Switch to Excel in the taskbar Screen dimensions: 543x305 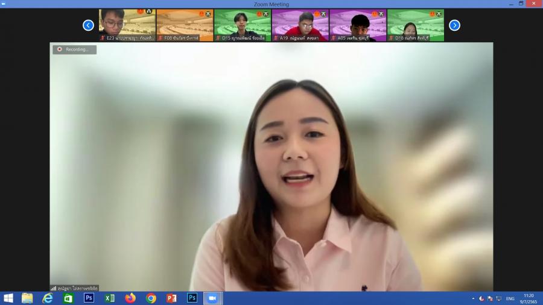pyautogui.click(x=109, y=298)
